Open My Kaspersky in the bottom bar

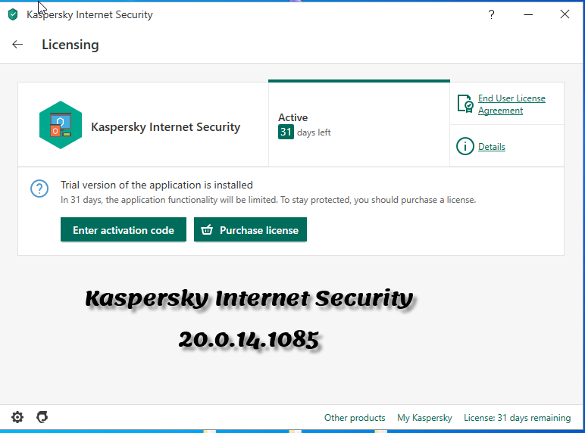(x=424, y=418)
